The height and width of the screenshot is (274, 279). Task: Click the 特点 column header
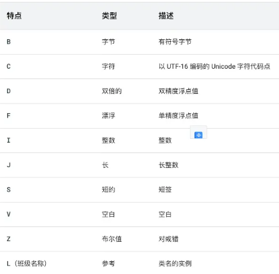14,16
